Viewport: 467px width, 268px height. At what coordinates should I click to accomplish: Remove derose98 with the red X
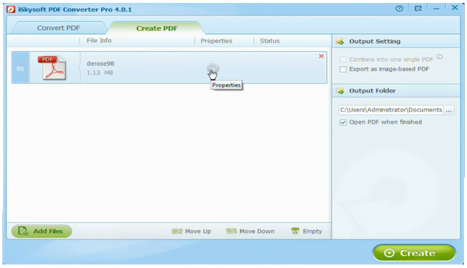coord(321,56)
